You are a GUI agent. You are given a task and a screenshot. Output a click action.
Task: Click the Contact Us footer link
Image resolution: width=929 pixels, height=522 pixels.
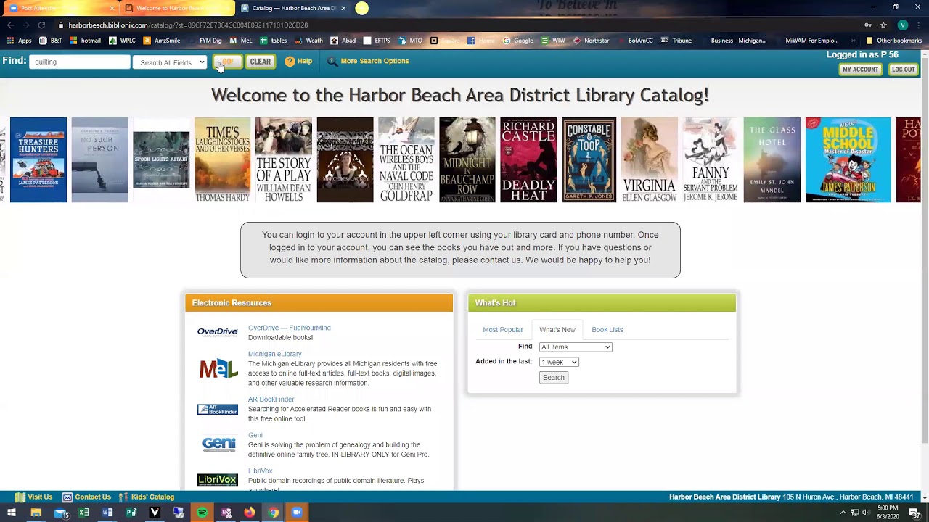[86, 497]
